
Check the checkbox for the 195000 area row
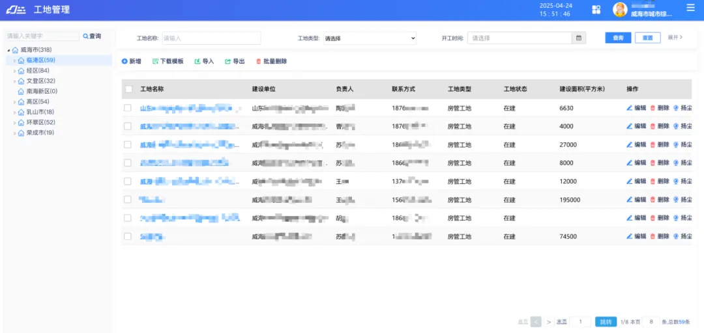pyautogui.click(x=128, y=200)
